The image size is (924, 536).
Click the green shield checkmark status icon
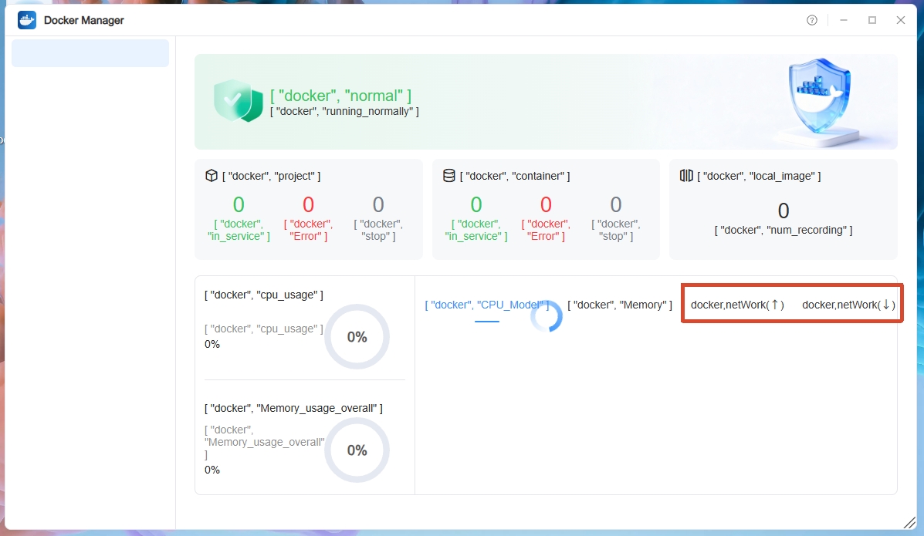(238, 101)
